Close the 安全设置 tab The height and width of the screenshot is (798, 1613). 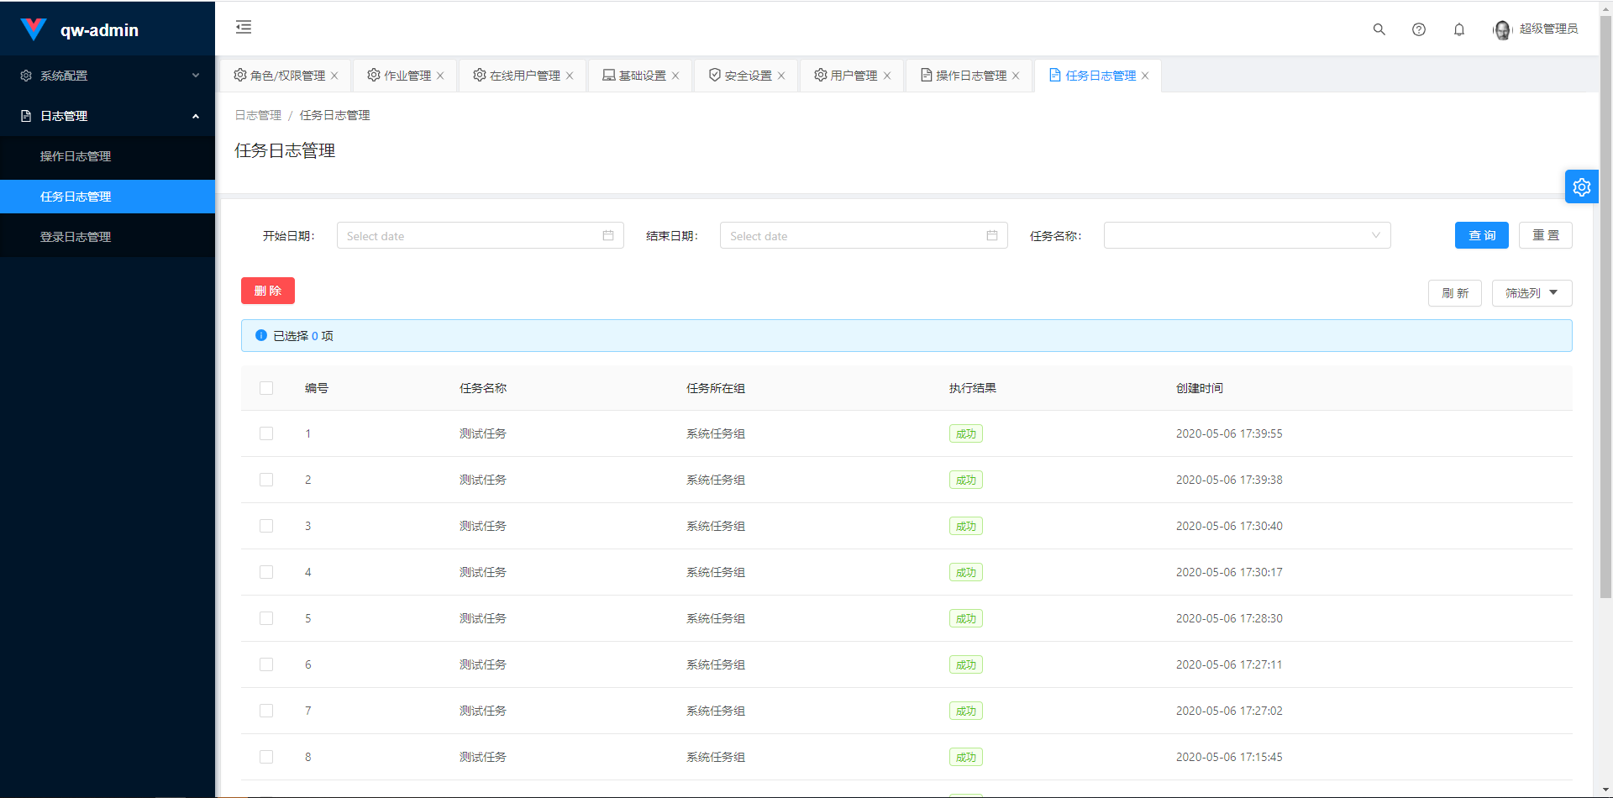[781, 76]
